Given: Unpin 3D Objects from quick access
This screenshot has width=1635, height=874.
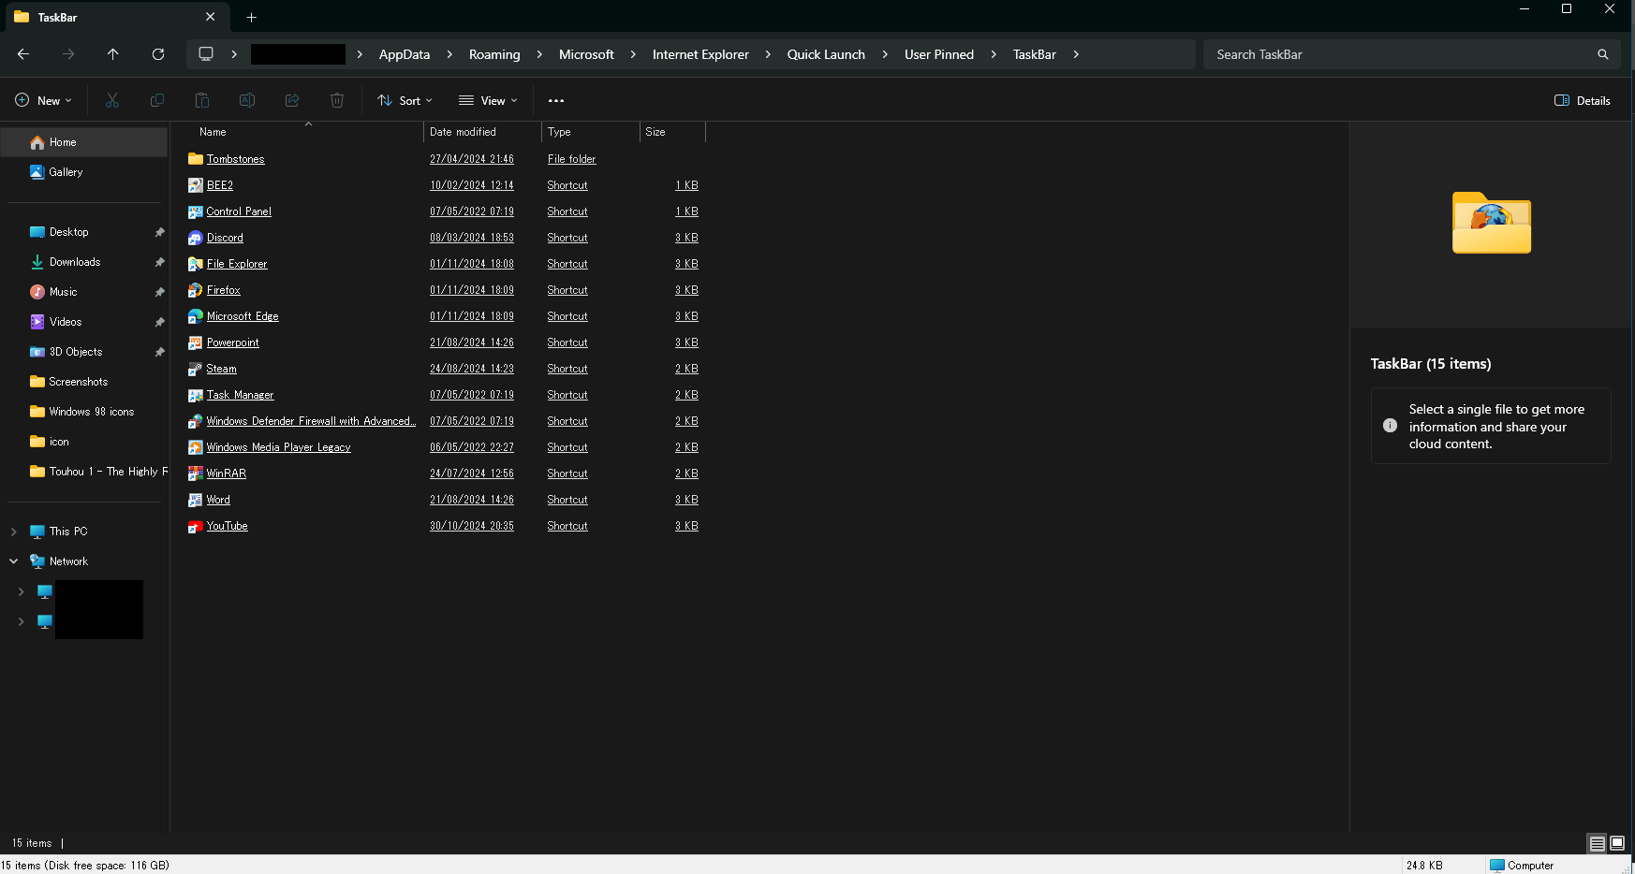Looking at the screenshot, I should [159, 352].
